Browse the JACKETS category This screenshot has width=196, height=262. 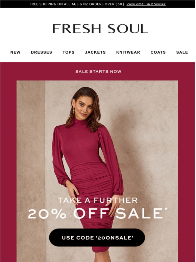click(95, 52)
